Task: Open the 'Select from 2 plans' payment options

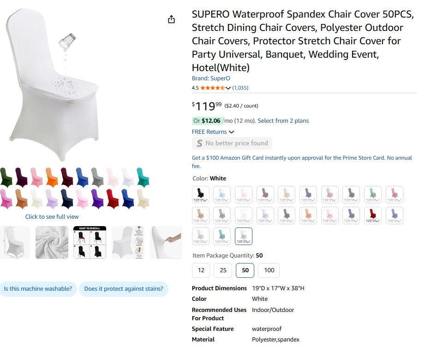Action: [283, 120]
